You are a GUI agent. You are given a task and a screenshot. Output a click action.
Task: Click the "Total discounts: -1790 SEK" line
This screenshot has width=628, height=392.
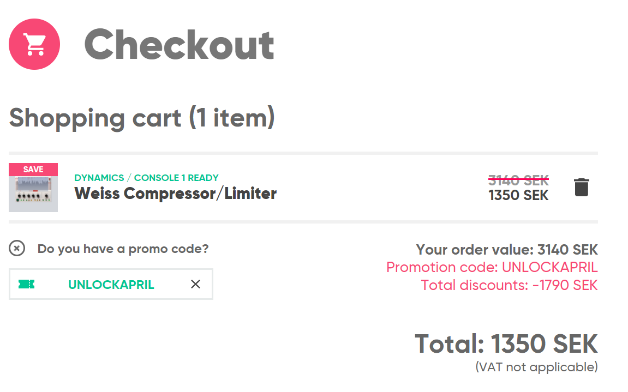[509, 285]
